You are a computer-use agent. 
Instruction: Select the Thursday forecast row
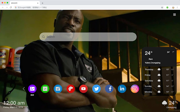[159, 69]
